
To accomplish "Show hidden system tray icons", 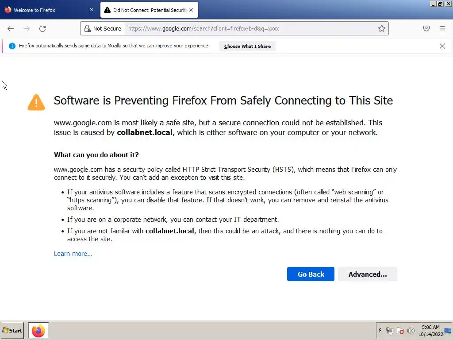I will (x=380, y=330).
